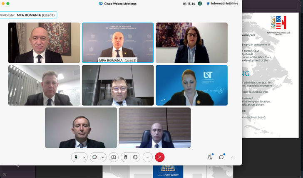Image resolution: width=303 pixels, height=178 pixels.
Task: Click the share screen icon
Action: click(x=114, y=157)
